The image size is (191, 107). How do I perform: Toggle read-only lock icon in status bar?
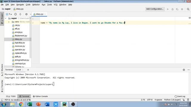click(x=184, y=100)
